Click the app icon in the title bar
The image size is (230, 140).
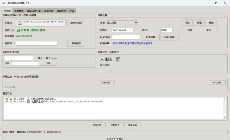(x=3, y=3)
